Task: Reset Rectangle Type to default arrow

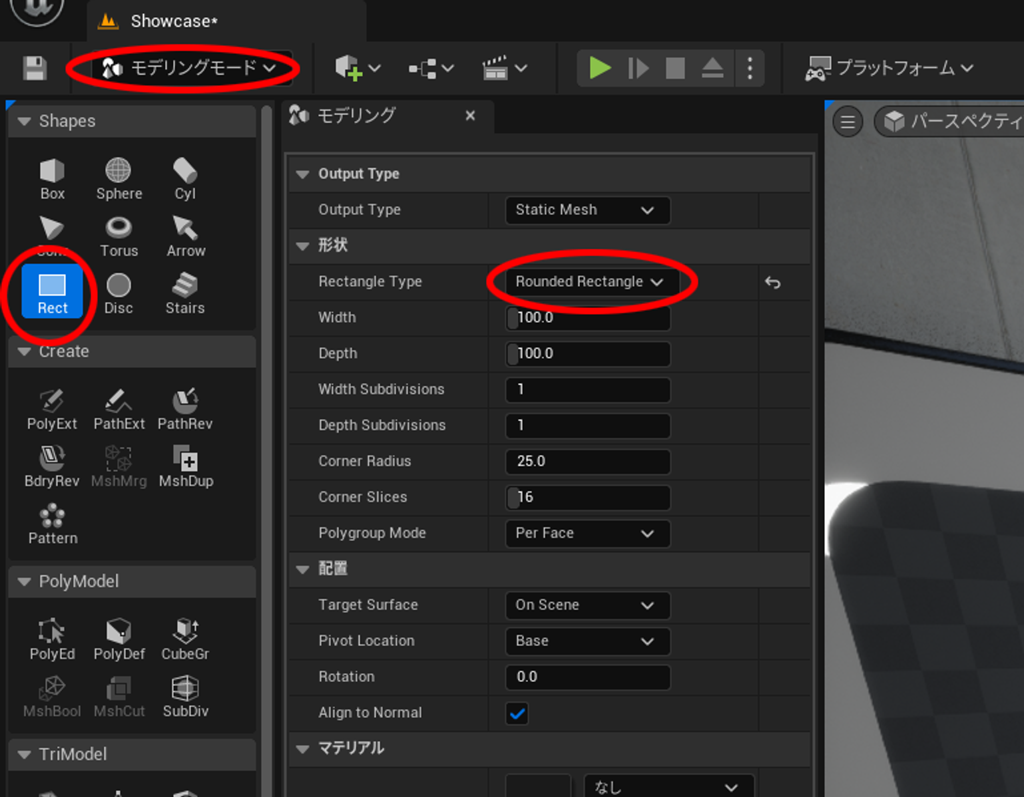Action: point(772,282)
